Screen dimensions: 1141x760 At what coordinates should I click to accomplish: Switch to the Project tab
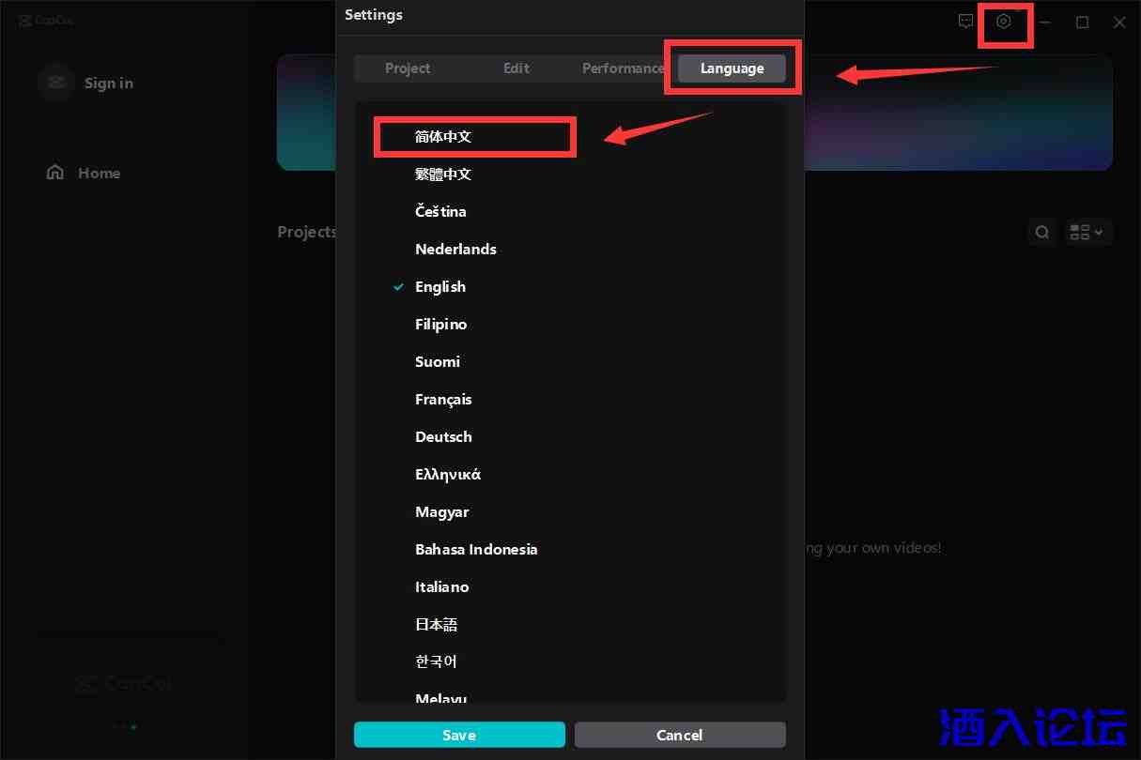tap(408, 68)
